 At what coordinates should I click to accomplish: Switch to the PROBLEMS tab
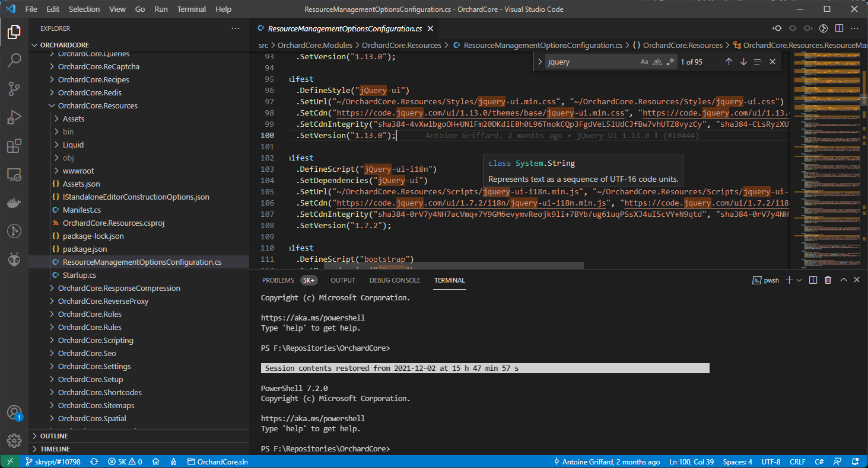point(278,280)
